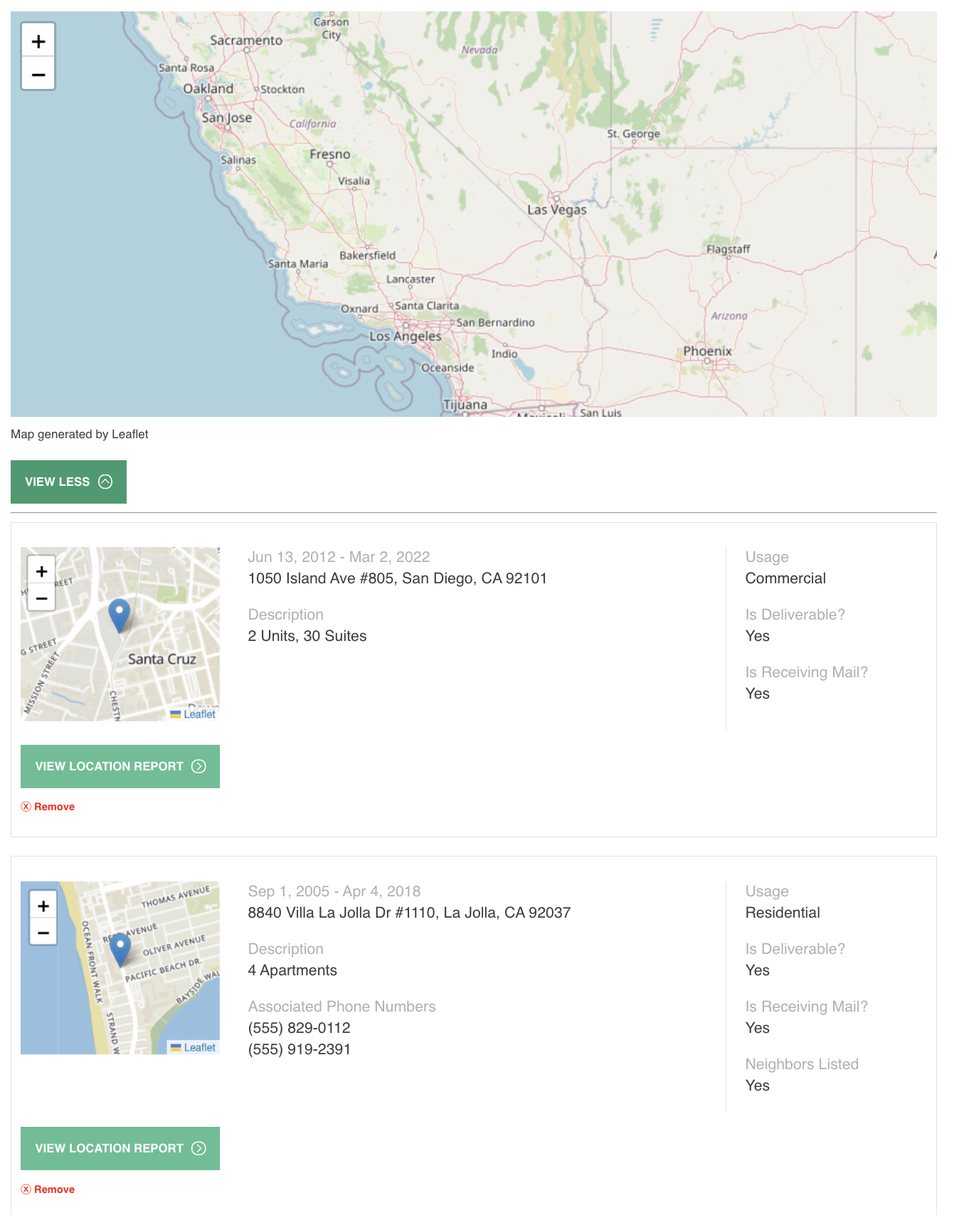Collapse the list with View Less button
The width and height of the screenshot is (959, 1215).
point(68,482)
